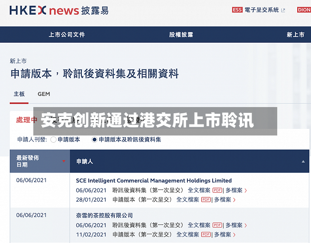Click the 新上市 breadcrumb text

pyautogui.click(x=18, y=61)
